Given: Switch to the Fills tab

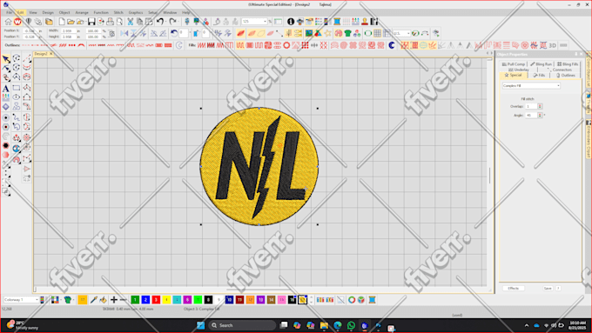Looking at the screenshot, I should (539, 76).
